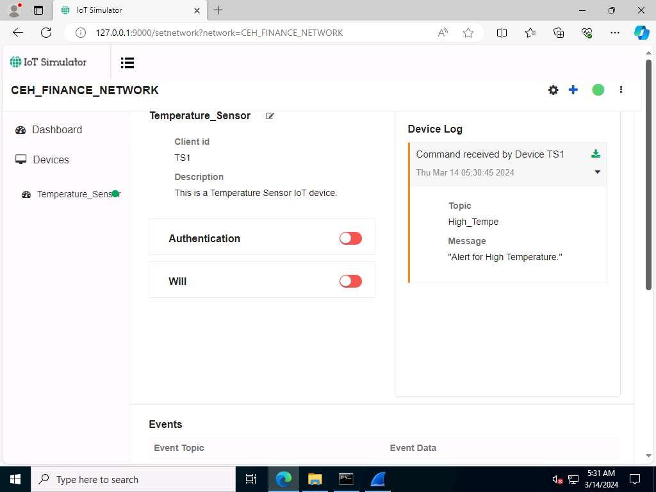Open Collections icon
This screenshot has width=656, height=492.
point(559,33)
